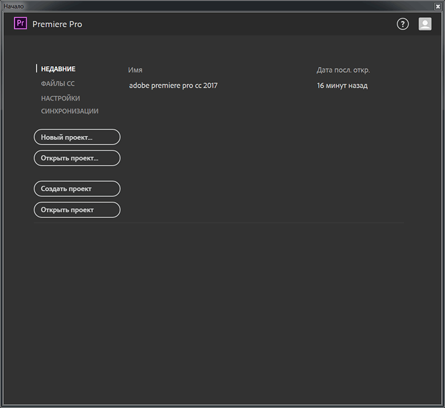Click the Premiere Pro title text

click(57, 24)
